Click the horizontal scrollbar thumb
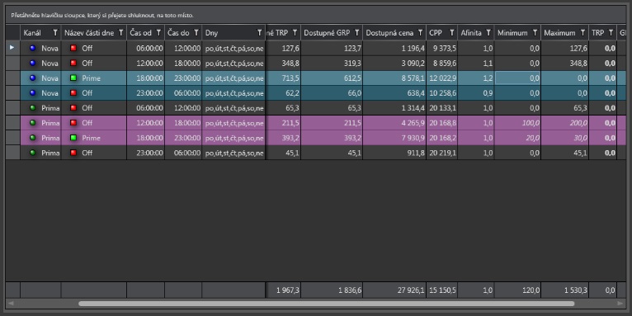Screen dimensions: 632x316 tap(326, 304)
